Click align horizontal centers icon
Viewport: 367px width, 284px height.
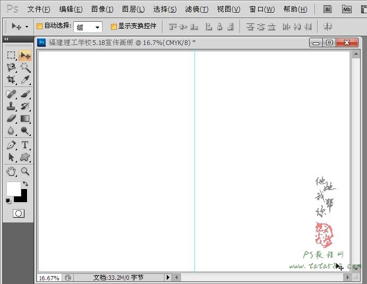click(219, 27)
